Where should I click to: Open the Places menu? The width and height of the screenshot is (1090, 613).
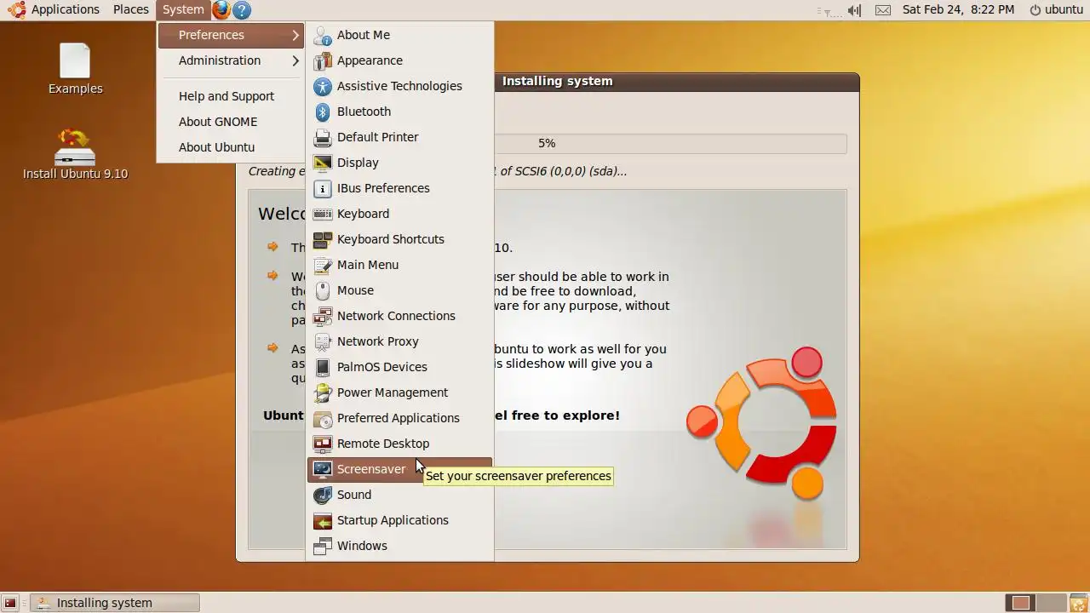point(131,9)
